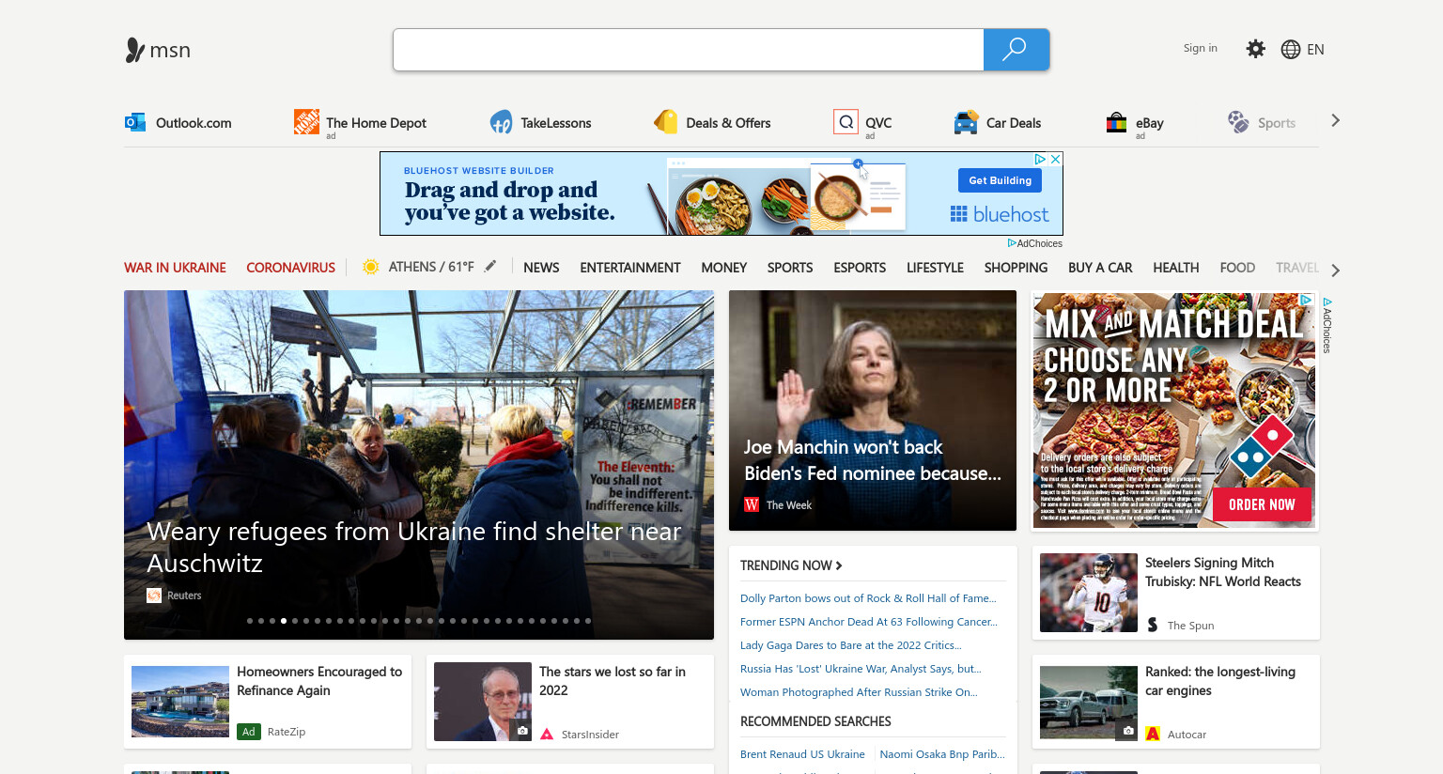This screenshot has width=1443, height=774.
Task: Open settings via the gear icon
Action: click(x=1255, y=49)
